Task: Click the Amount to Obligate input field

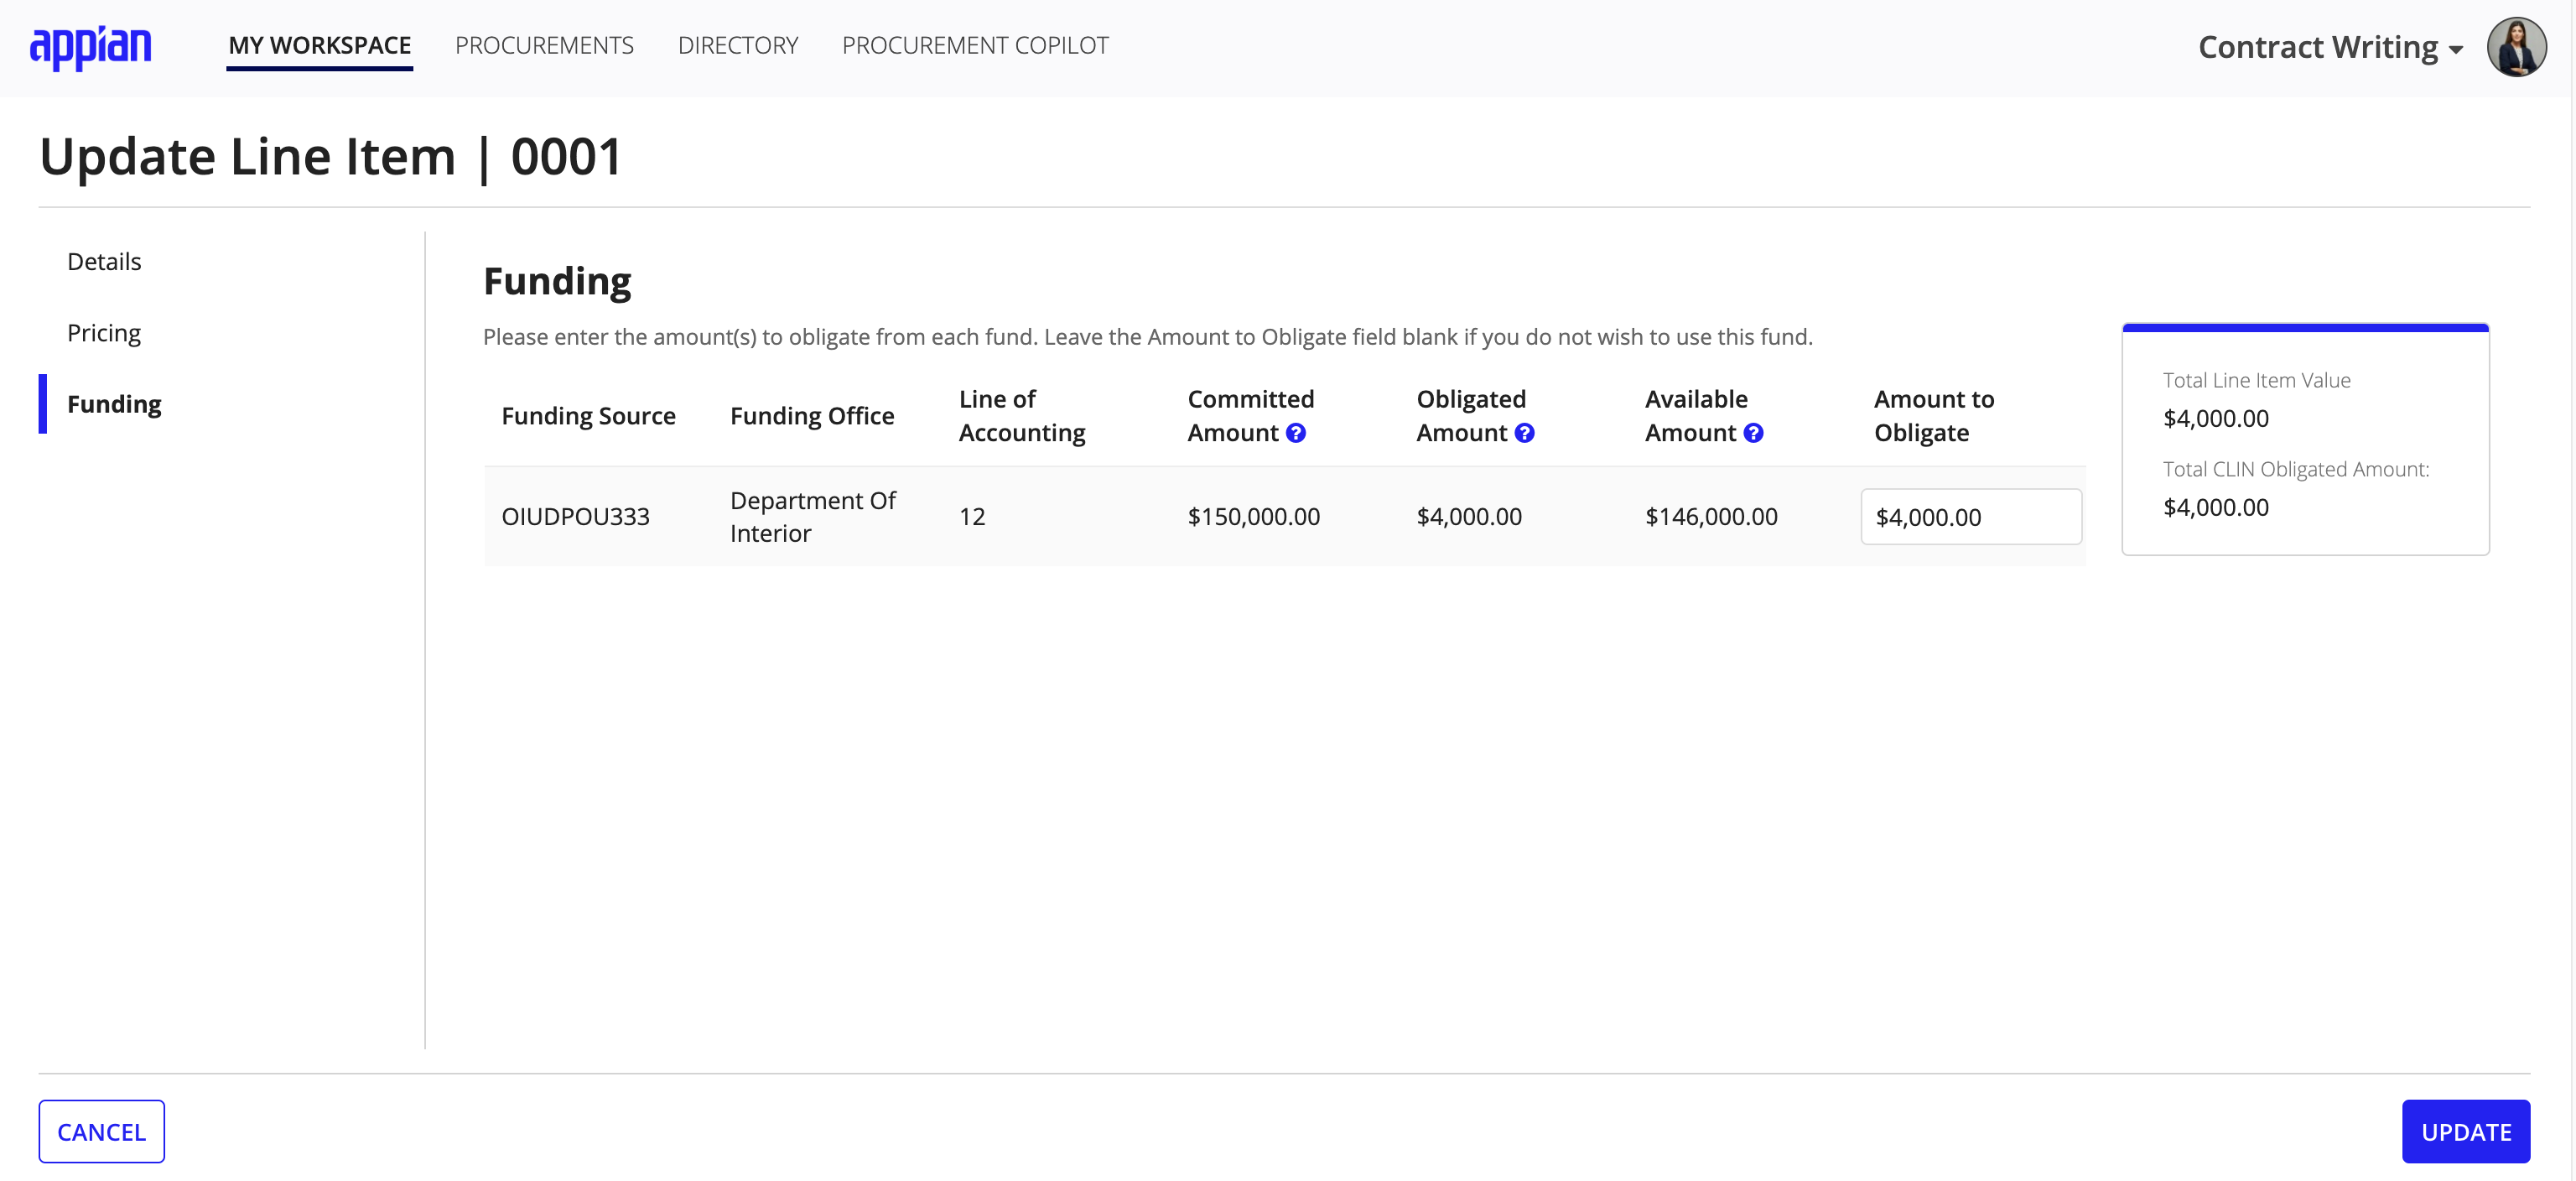Action: click(1971, 517)
